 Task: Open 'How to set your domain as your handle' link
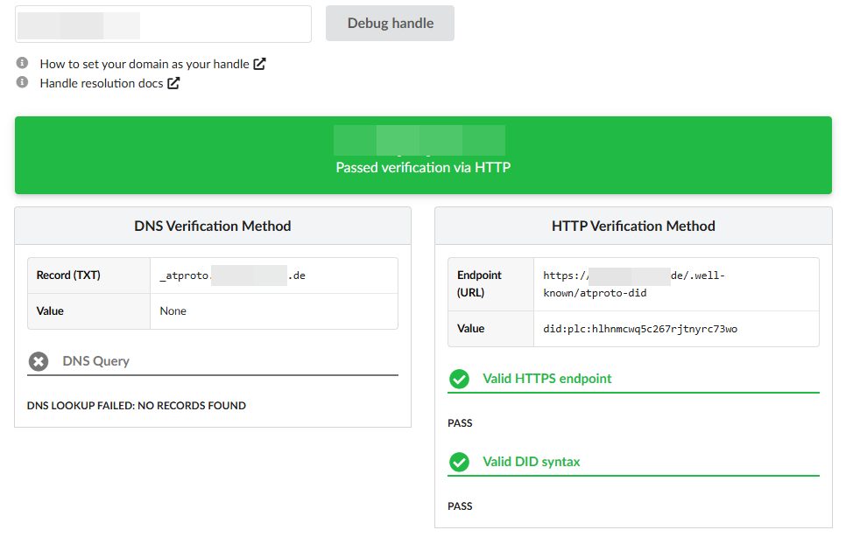click(145, 64)
